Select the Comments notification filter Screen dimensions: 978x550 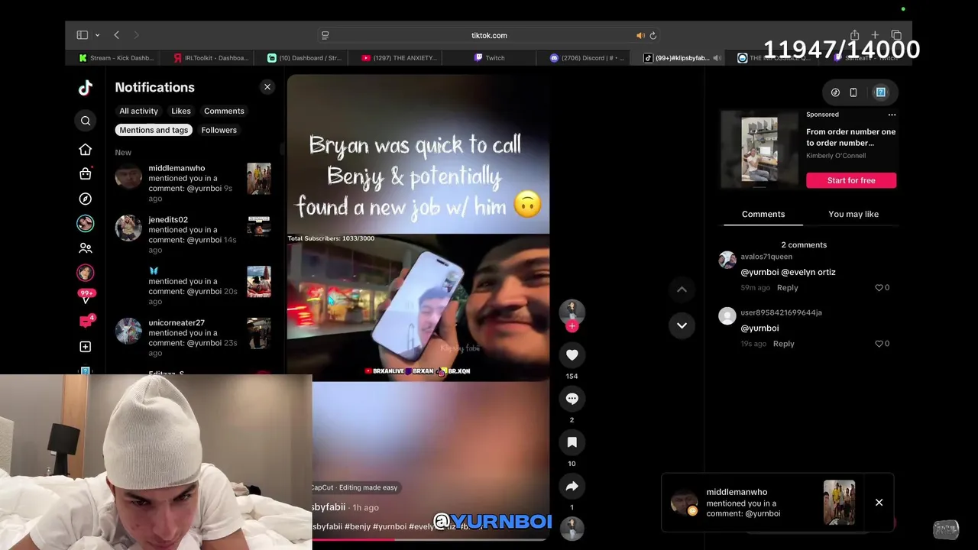pyautogui.click(x=224, y=111)
